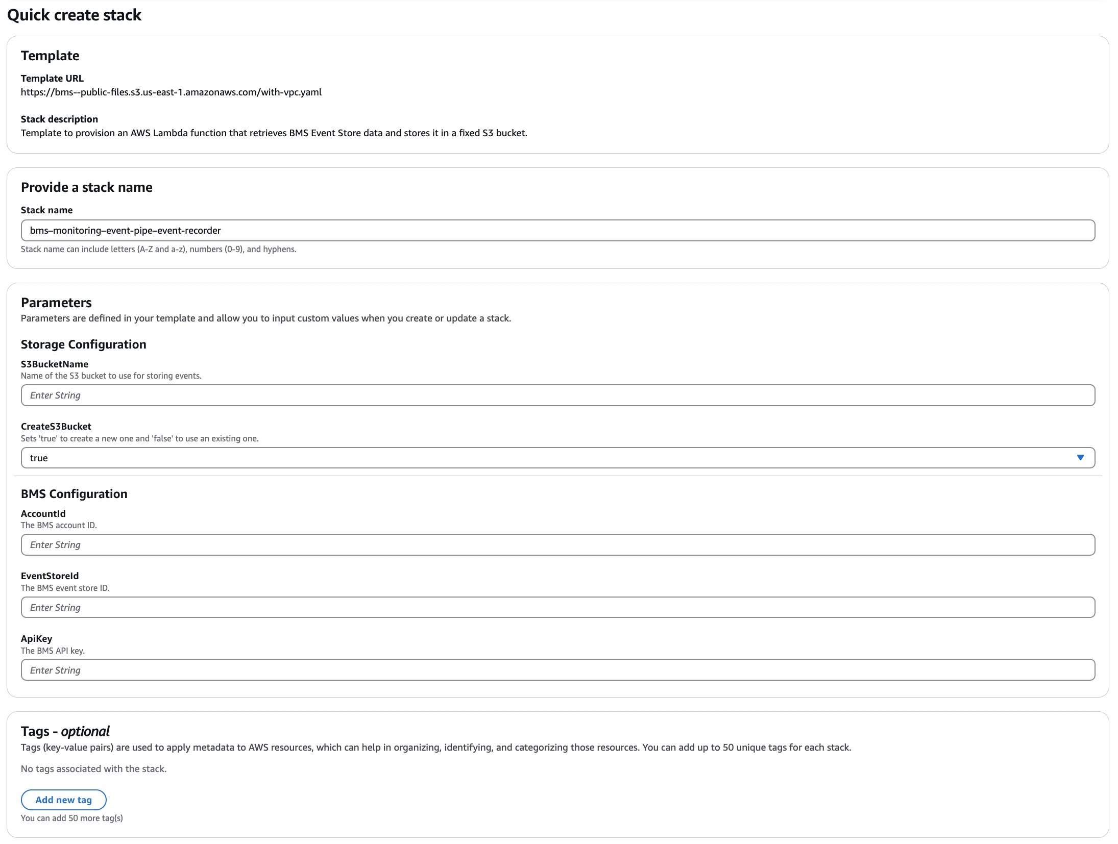
Task: Click the AccountId input box
Action: point(556,545)
